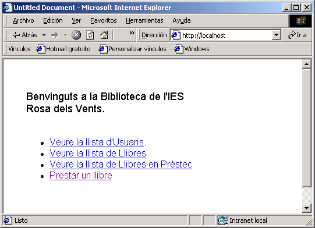The height and width of the screenshot is (228, 315).
Task: Go to the Home page icon
Action: 104,35
